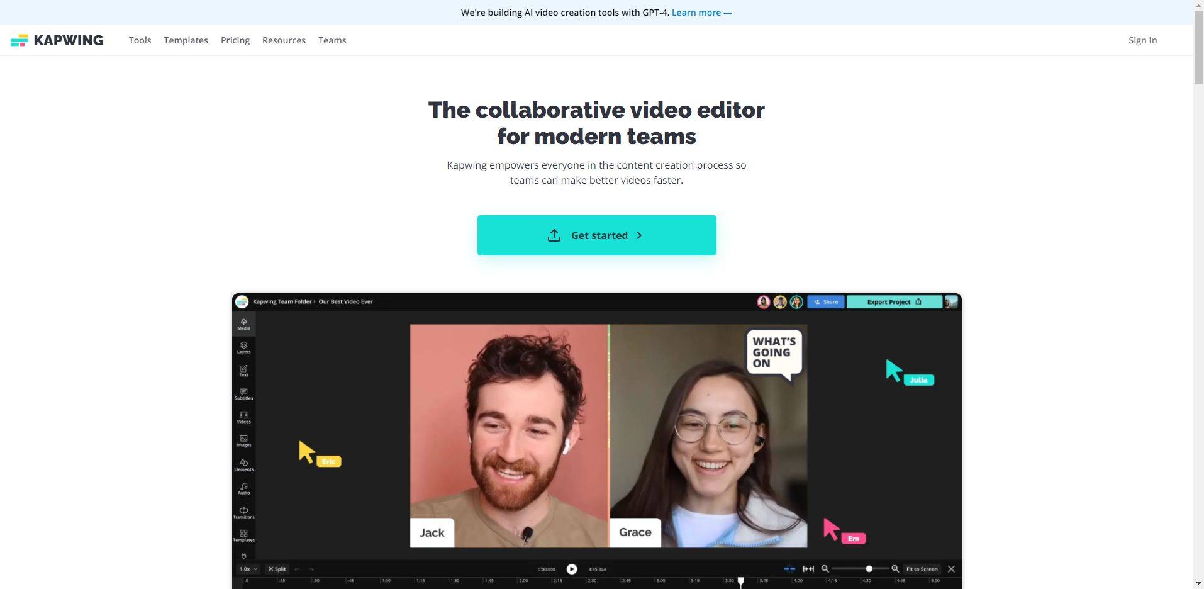Click the Grace name label
Viewport: 1204px width, 589px height.
(635, 532)
